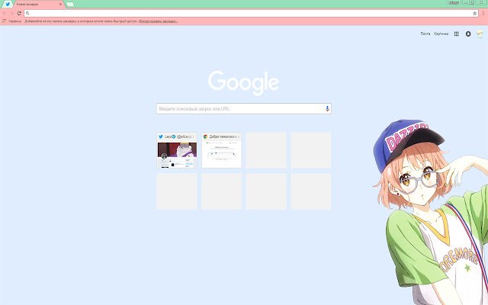The height and width of the screenshot is (305, 488).
Task: Click the profile name button in the title bar
Action: [x=454, y=2]
